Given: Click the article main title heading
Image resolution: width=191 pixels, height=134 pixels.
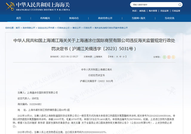Looking at the screenshot, I should (94, 45).
